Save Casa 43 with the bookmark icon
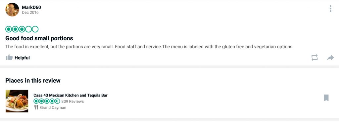Screen dimensions: 339x123 tap(326, 98)
